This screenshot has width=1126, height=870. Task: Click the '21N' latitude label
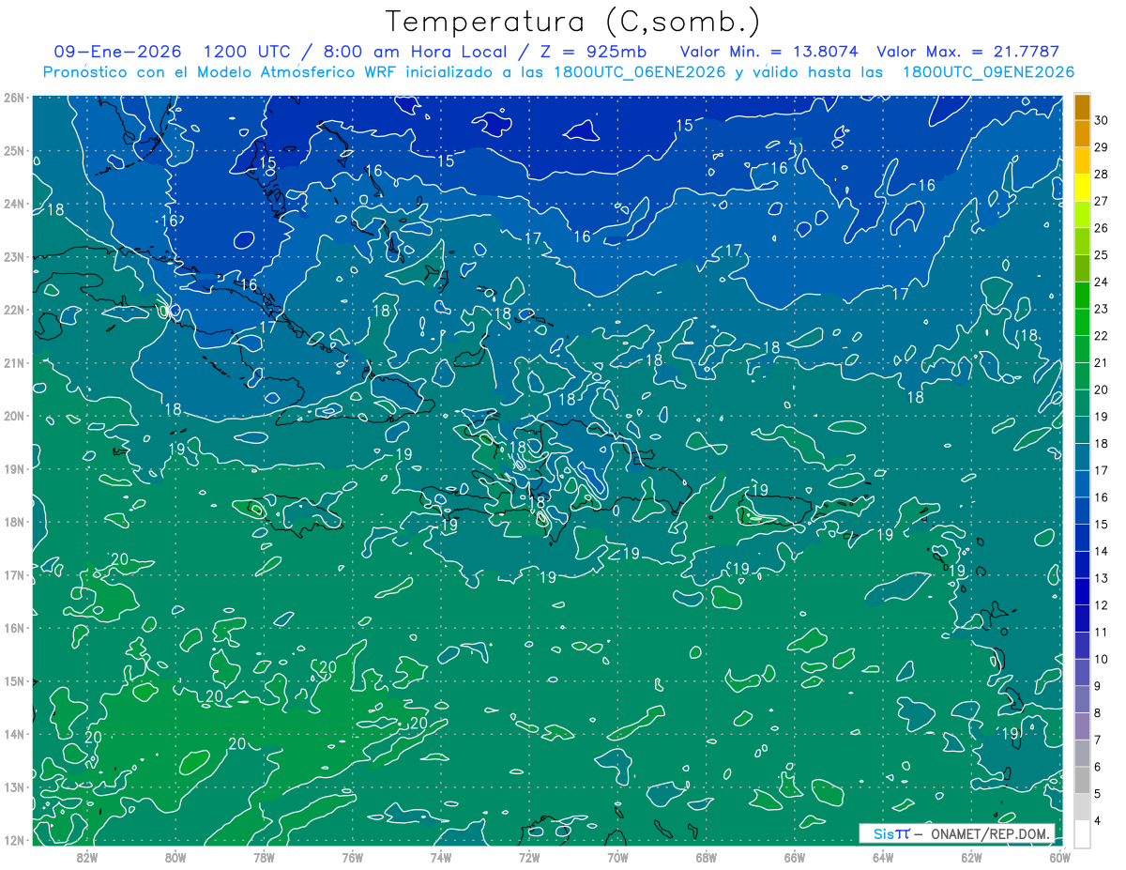tap(13, 363)
